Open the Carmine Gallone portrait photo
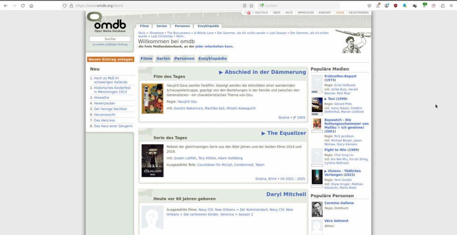Screen dimensions: 457x235 click(317, 209)
